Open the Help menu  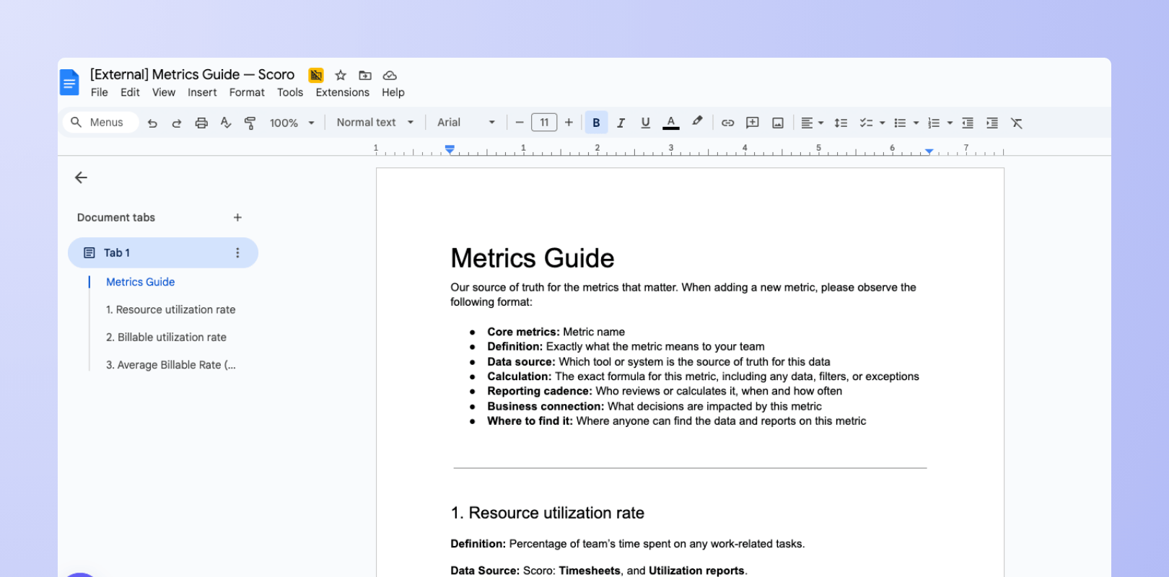pos(393,92)
